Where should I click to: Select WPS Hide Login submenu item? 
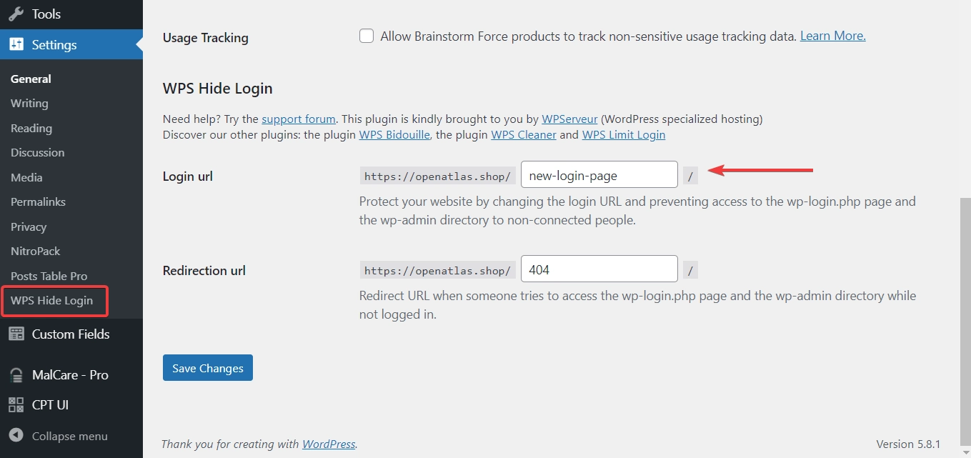pos(51,301)
